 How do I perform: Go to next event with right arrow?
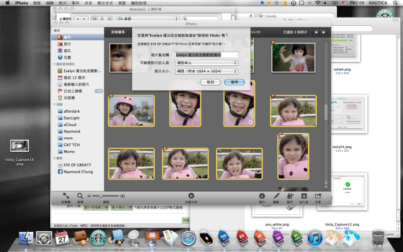point(323,32)
